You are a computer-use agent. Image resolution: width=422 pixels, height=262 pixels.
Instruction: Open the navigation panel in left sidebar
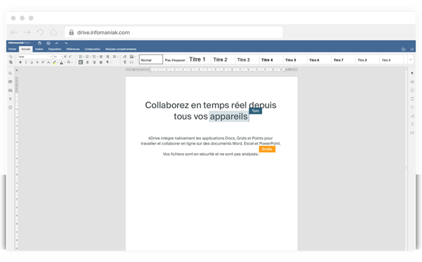pyautogui.click(x=10, y=99)
